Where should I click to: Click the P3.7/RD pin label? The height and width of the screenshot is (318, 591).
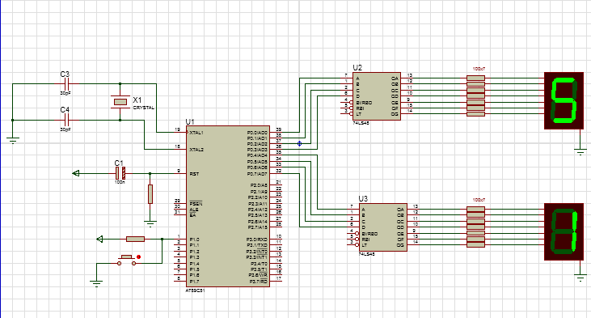click(x=258, y=282)
